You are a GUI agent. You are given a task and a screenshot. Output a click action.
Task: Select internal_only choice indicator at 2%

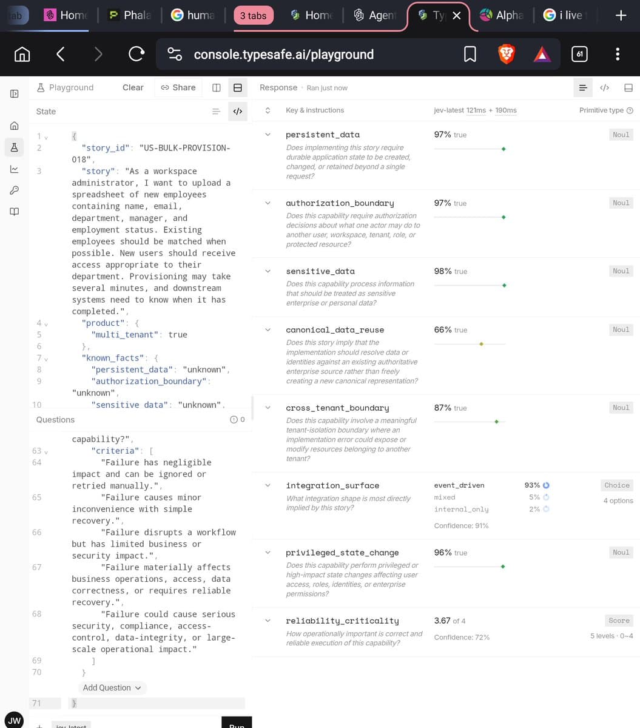tap(546, 509)
